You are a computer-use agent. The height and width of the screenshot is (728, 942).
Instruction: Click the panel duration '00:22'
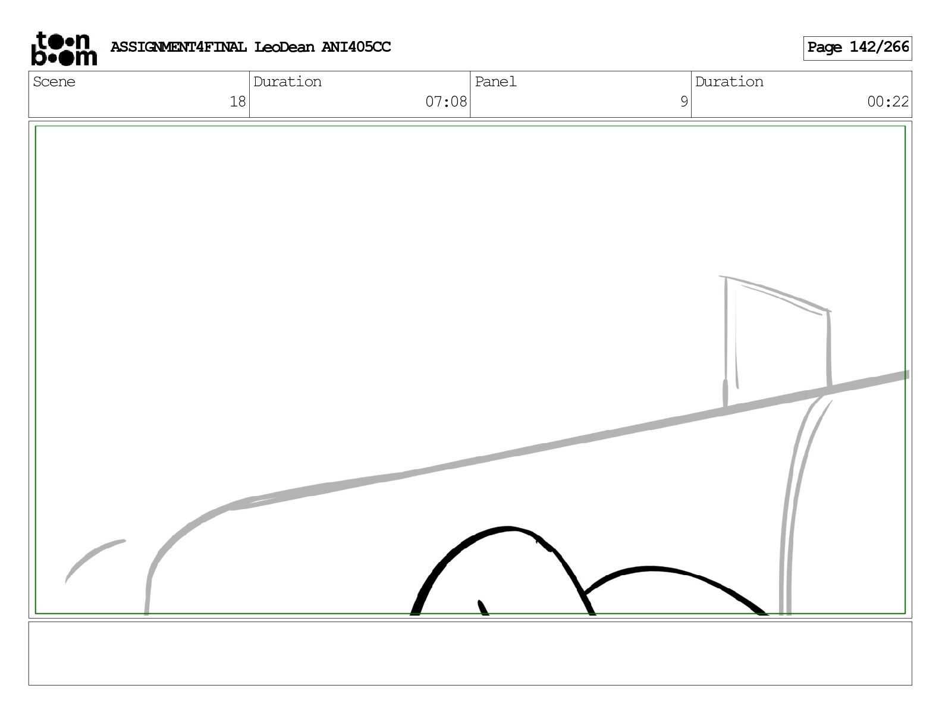[888, 102]
